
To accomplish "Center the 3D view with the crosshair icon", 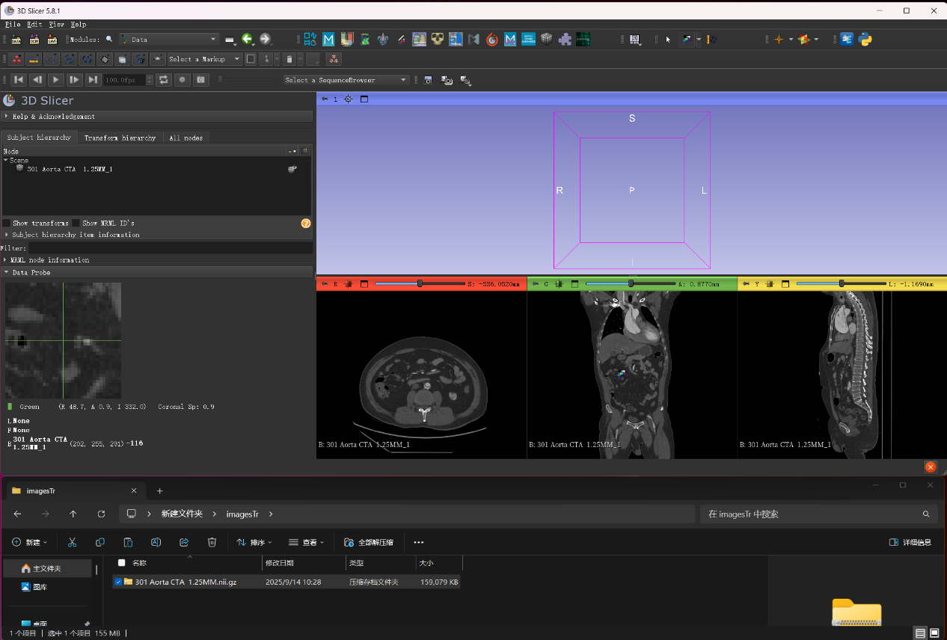I will click(349, 99).
